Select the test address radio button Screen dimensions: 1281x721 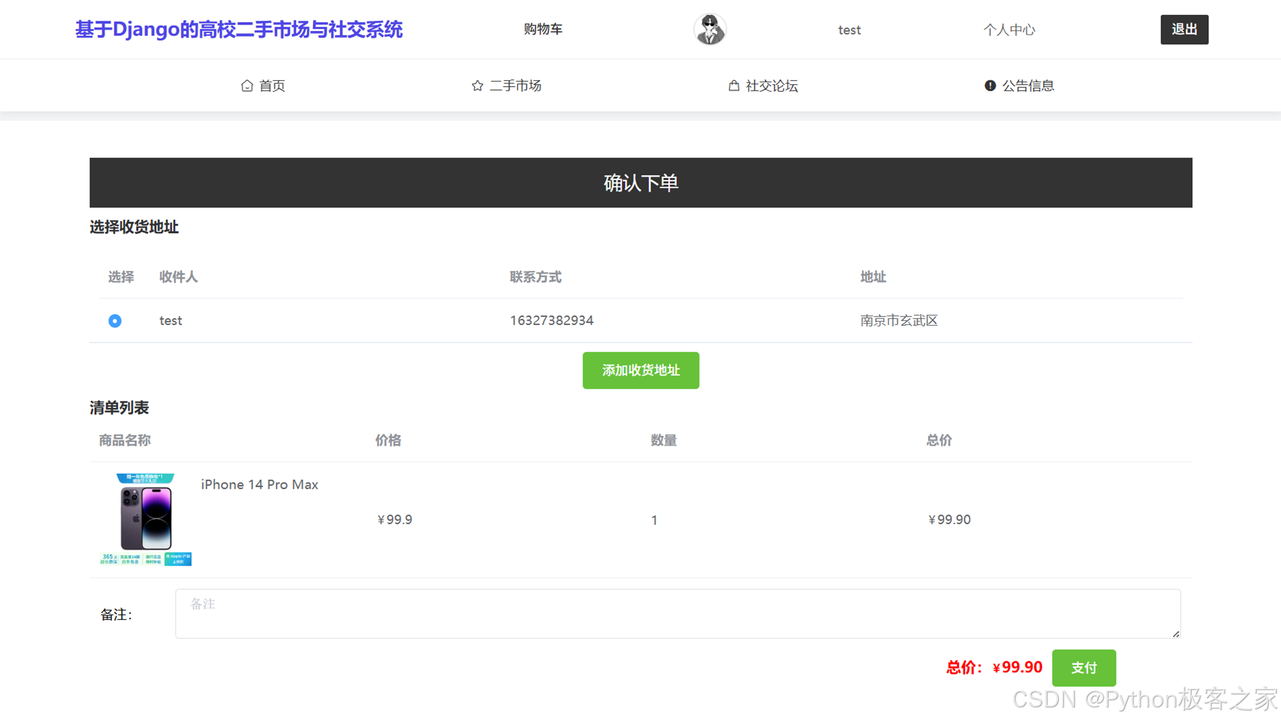tap(115, 321)
